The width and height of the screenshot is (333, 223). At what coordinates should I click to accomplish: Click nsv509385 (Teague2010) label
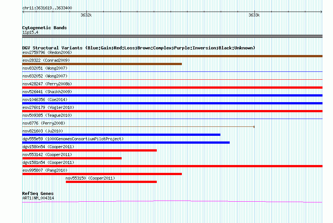pos(47,115)
